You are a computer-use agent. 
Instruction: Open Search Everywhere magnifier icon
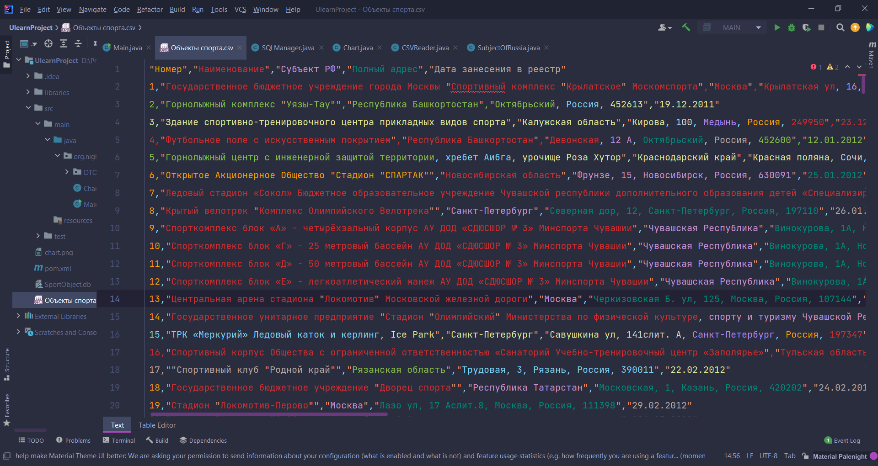[840, 28]
